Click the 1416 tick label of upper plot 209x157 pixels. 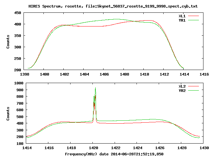point(204,74)
